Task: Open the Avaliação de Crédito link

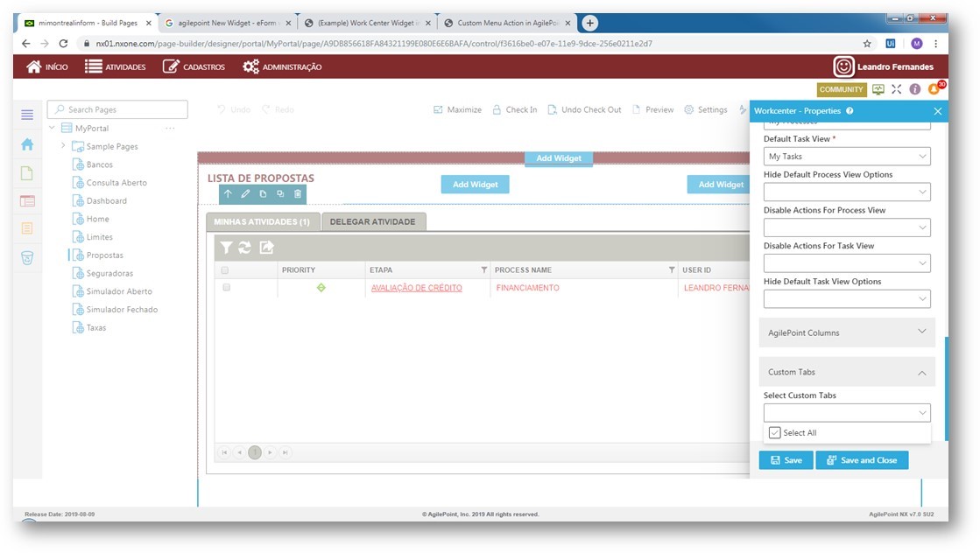Action: tap(416, 288)
